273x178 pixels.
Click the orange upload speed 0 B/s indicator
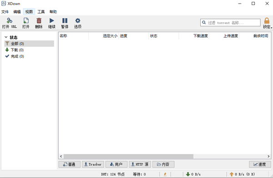pos(242,174)
